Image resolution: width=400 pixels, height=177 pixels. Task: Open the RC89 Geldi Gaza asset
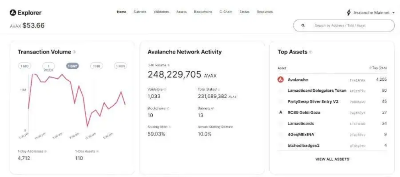(x=304, y=113)
